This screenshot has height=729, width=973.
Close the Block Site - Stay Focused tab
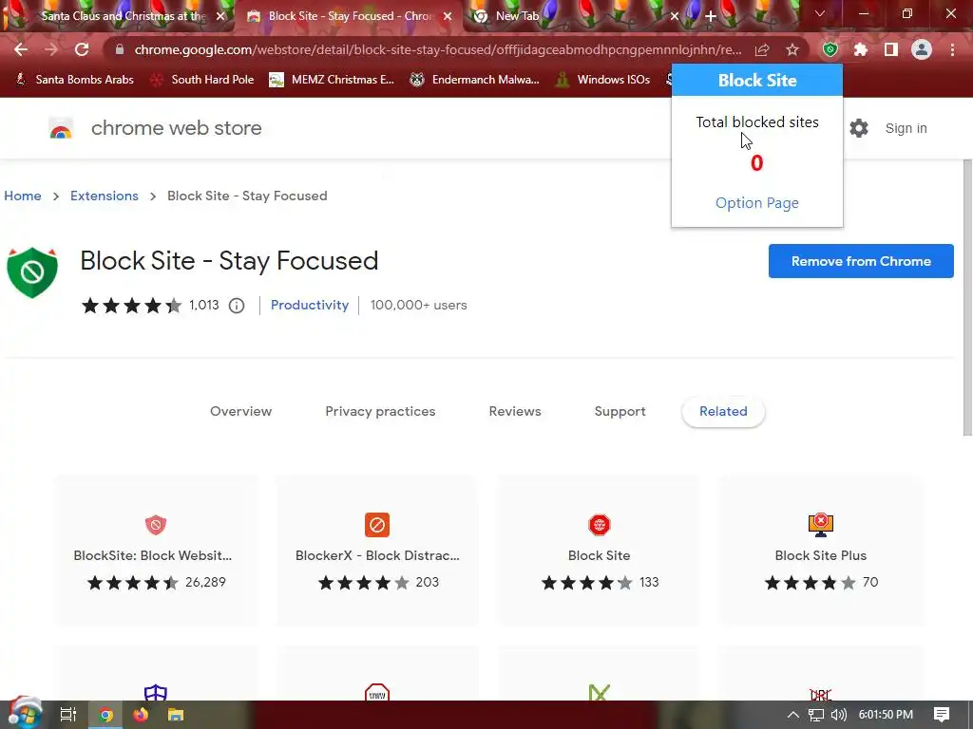448,17
